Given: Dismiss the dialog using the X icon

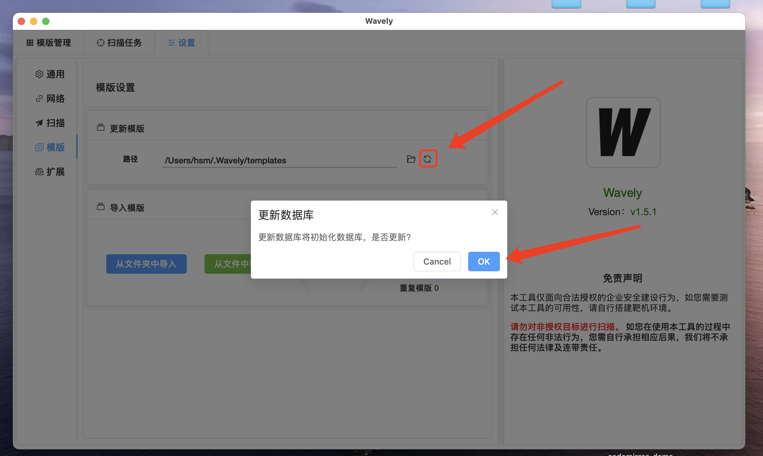Looking at the screenshot, I should click(x=494, y=212).
